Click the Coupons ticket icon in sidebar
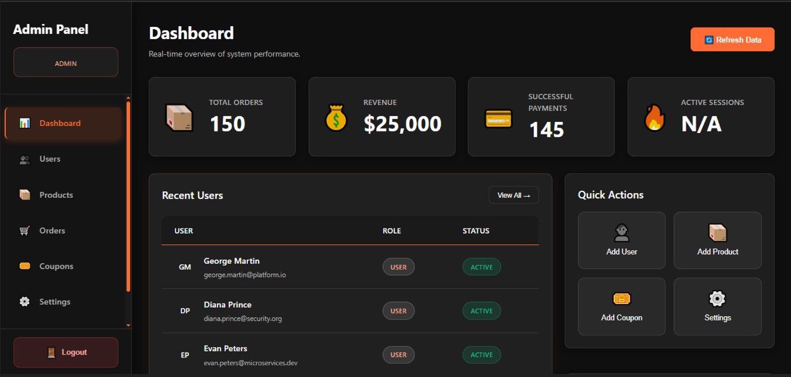Screen dimensions: 791x377 pos(24,266)
